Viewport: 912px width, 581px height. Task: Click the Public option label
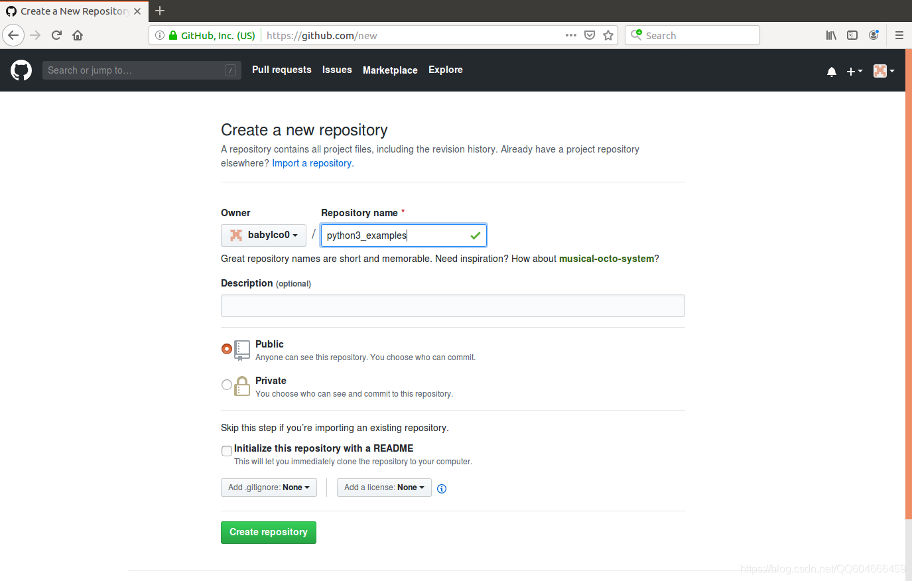269,344
